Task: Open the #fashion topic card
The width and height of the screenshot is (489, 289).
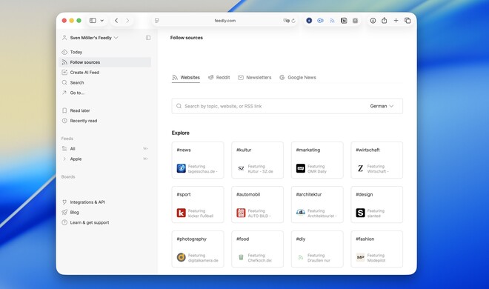Action: 376,249
